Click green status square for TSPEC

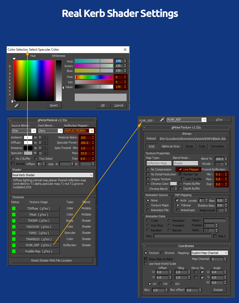click(14, 233)
